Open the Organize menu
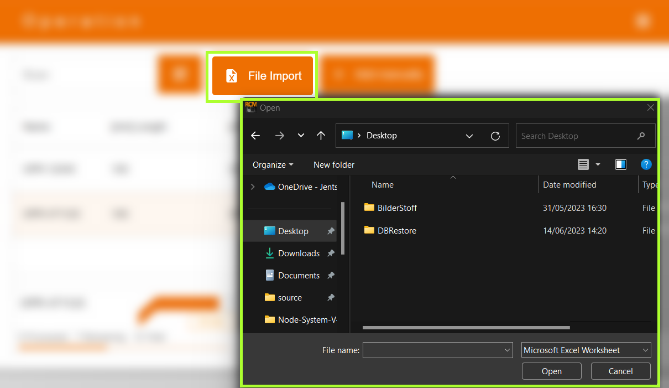Screen dimensions: 669x388 [273, 165]
